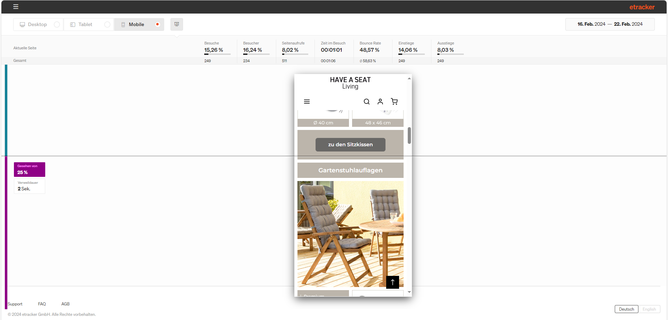
Task: Click the scroll-to-top arrow button
Action: point(392,282)
